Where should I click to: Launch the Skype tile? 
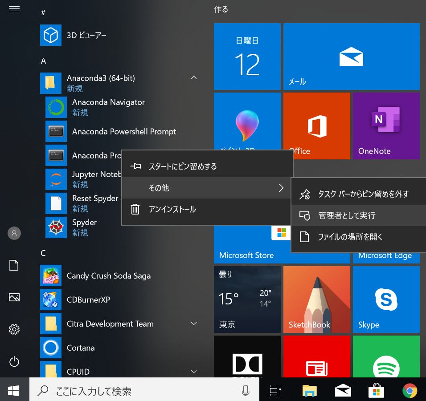click(x=386, y=300)
